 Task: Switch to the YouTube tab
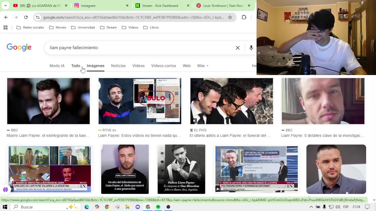click(40, 6)
